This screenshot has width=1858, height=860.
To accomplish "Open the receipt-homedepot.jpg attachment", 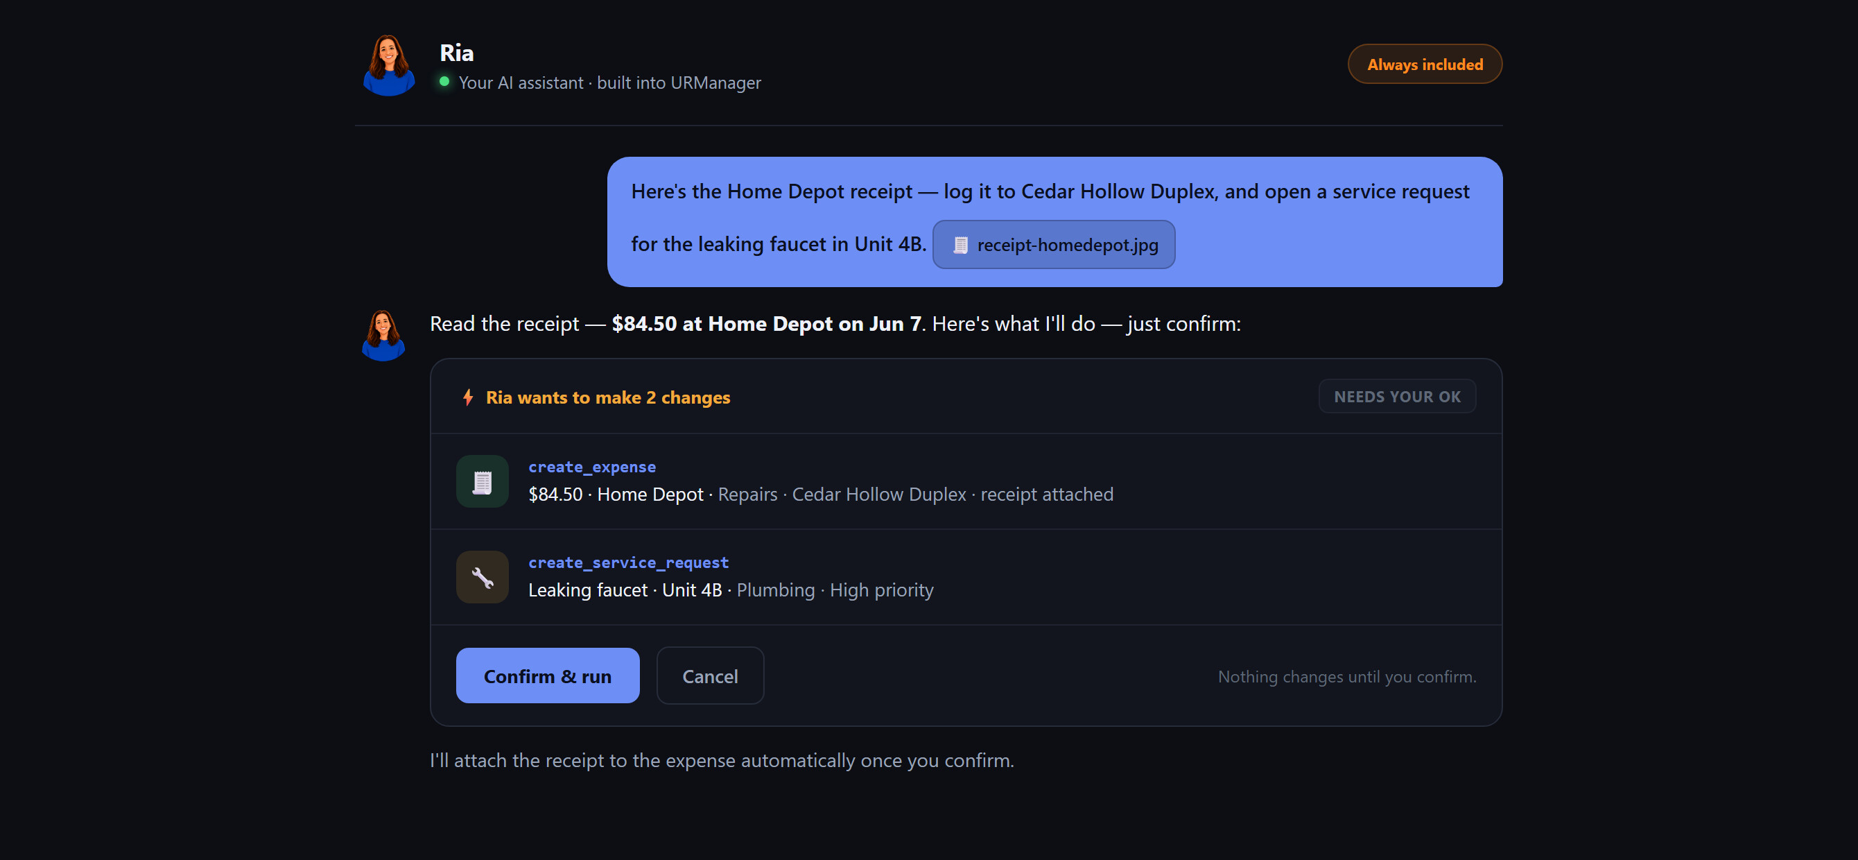I will click(1054, 245).
